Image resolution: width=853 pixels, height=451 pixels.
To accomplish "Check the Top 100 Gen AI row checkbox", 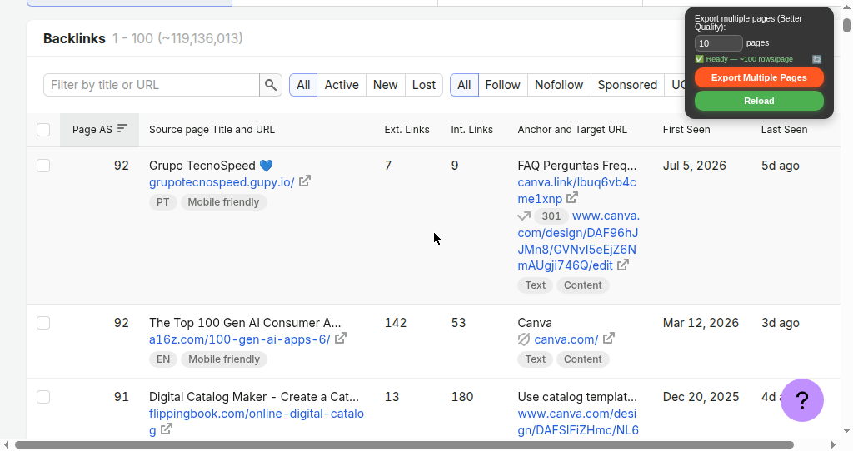I will (x=43, y=323).
